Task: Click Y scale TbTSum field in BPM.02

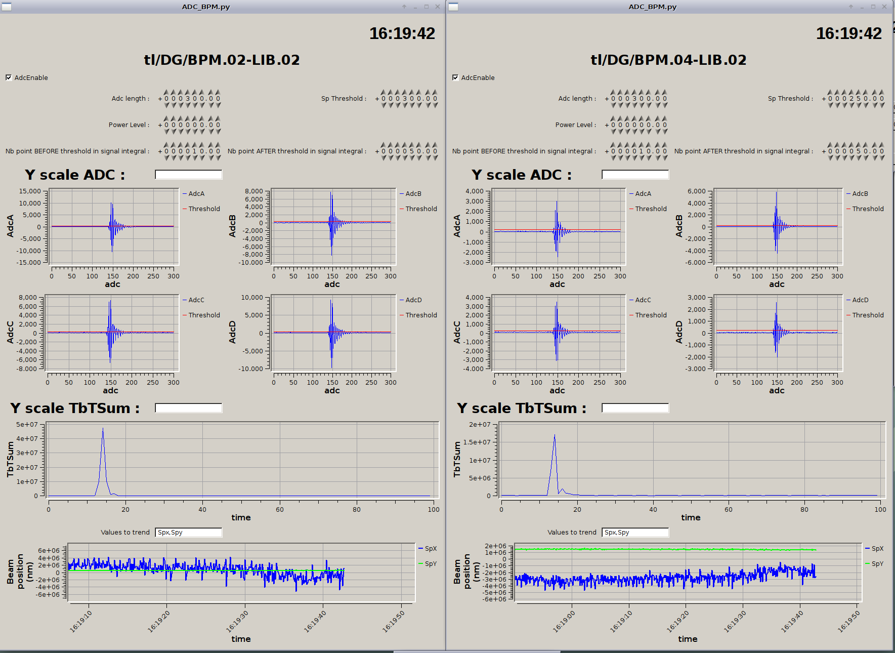Action: click(188, 408)
